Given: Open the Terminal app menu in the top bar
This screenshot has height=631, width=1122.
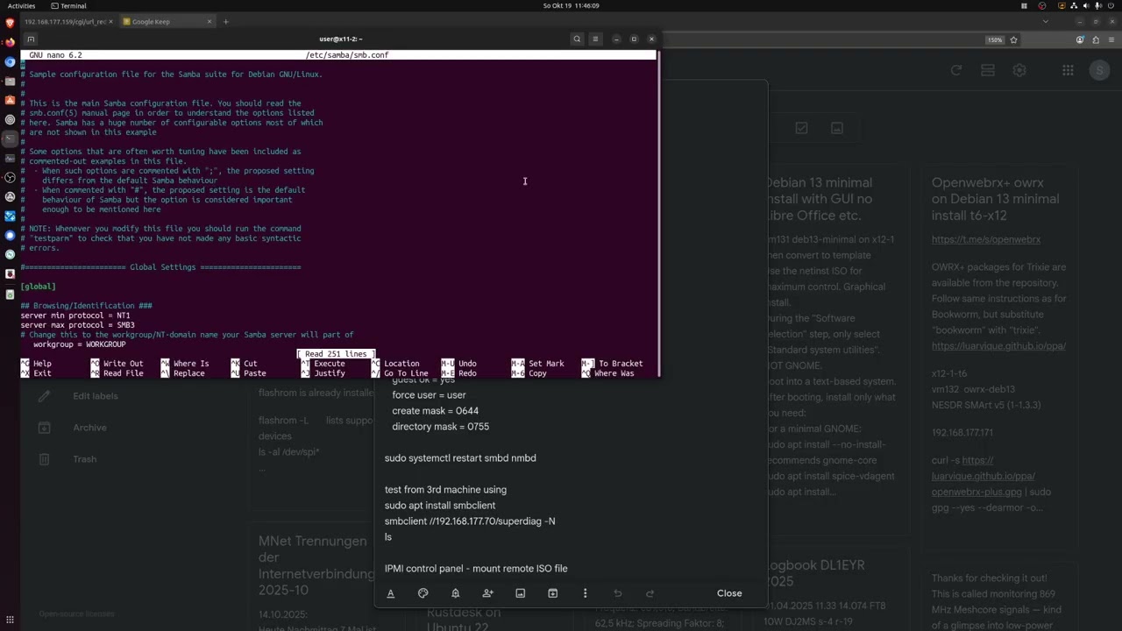Looking at the screenshot, I should (x=68, y=5).
